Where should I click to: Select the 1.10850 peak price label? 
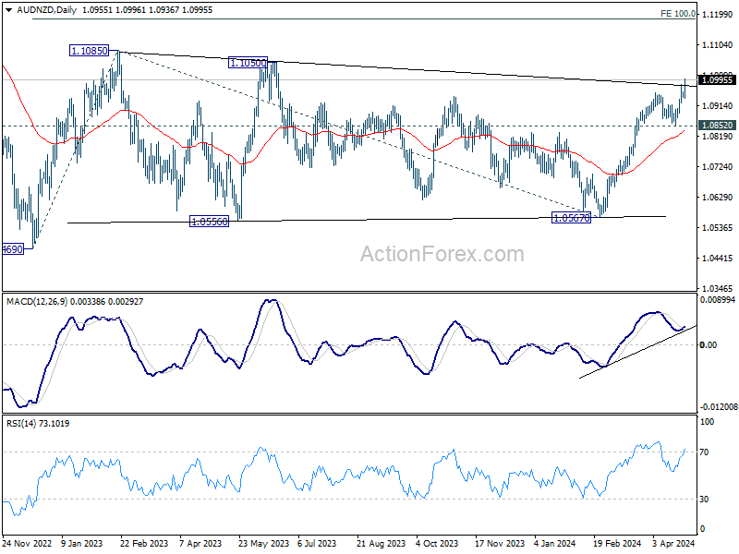point(89,51)
